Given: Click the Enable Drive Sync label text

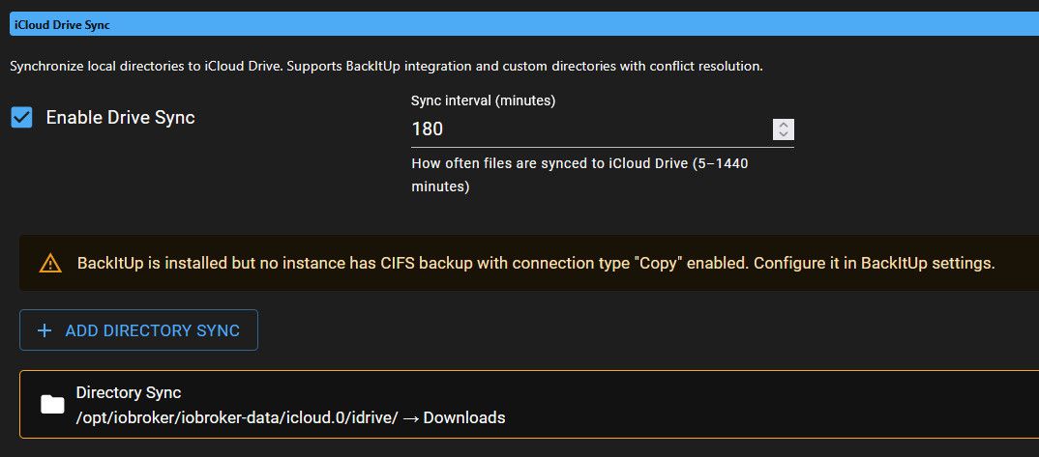Looking at the screenshot, I should pos(120,118).
